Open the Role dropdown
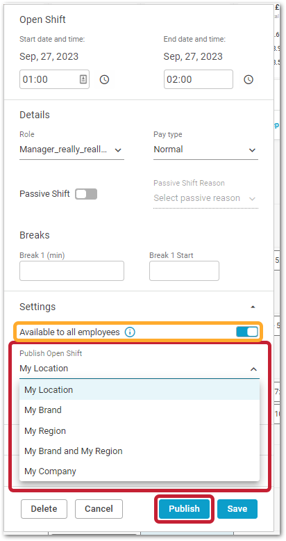Image resolution: width=286 pixels, height=541 pixels. (71, 150)
